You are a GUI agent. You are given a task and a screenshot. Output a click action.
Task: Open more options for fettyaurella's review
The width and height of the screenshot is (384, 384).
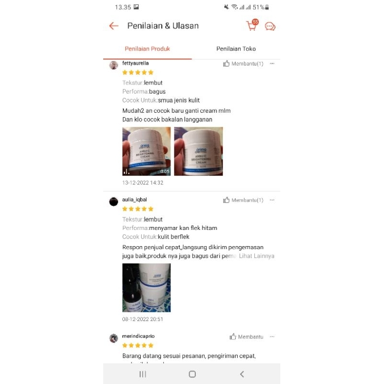tap(272, 63)
